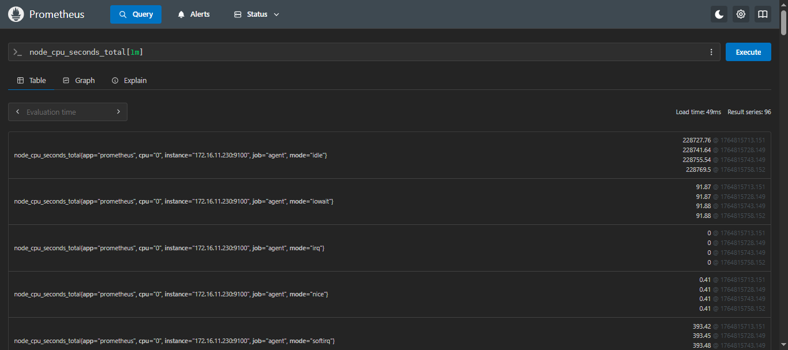Click Status dropdown chevron arrow
The height and width of the screenshot is (350, 788).
point(276,14)
